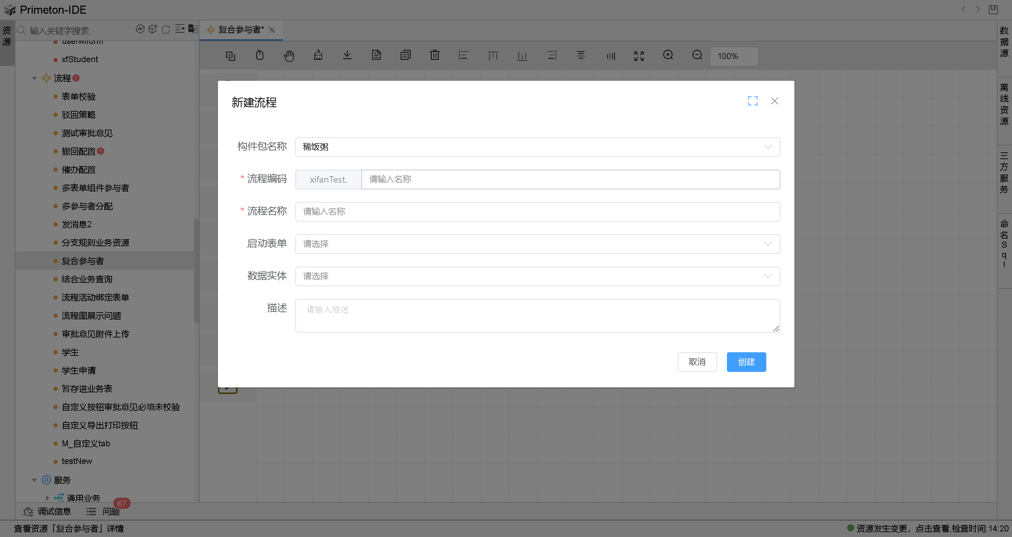Click the zoom out magnifier icon
Screen dimensions: 1012x537
point(697,55)
